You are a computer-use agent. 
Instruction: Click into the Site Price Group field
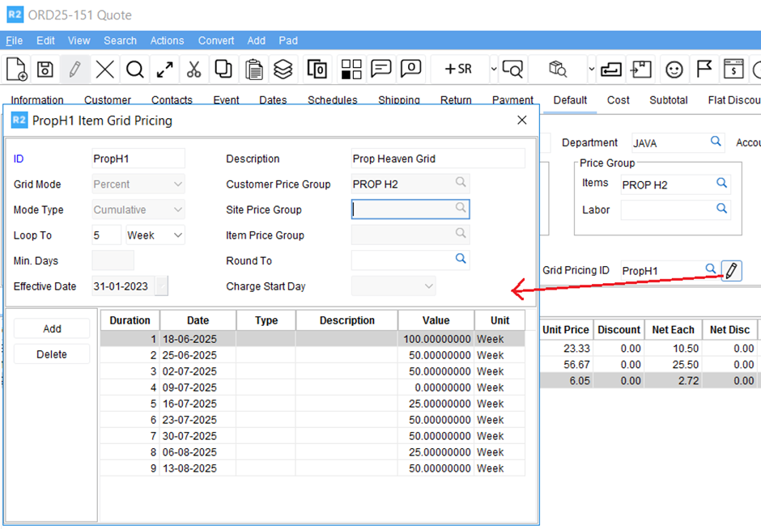[402, 209]
